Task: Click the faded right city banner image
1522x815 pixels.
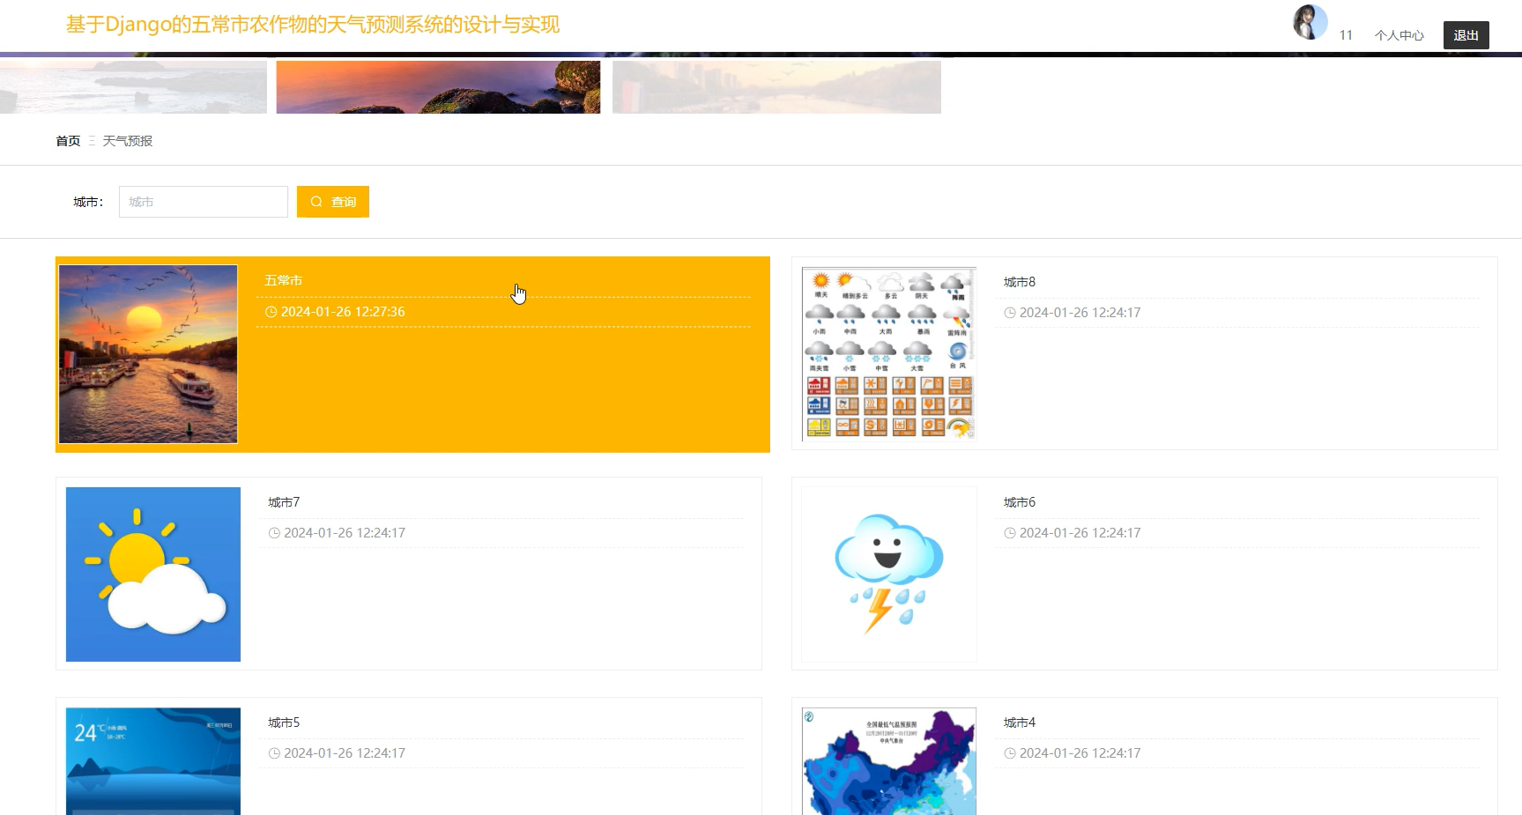Action: tap(776, 86)
